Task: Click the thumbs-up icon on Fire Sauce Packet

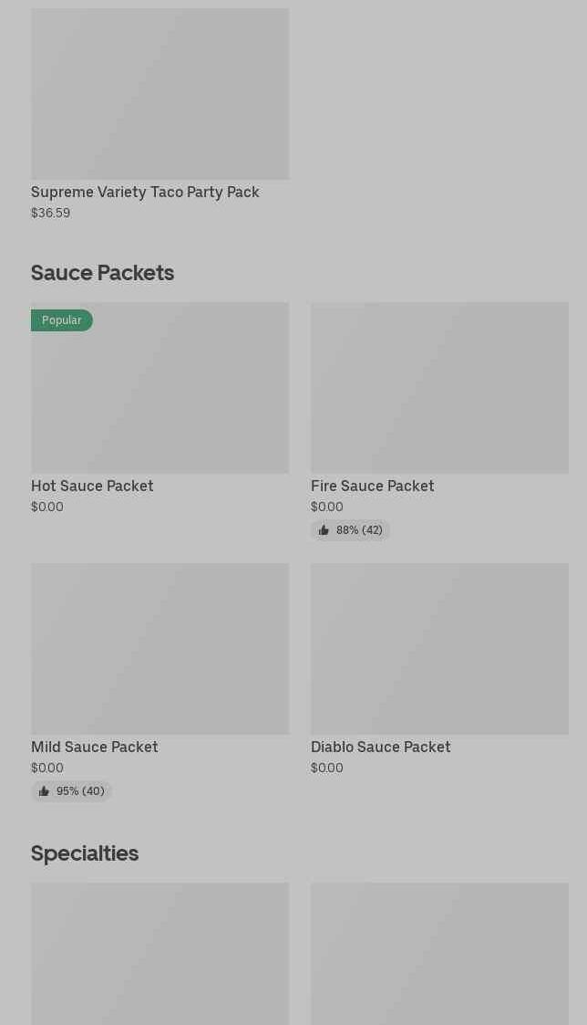Action: tap(324, 530)
